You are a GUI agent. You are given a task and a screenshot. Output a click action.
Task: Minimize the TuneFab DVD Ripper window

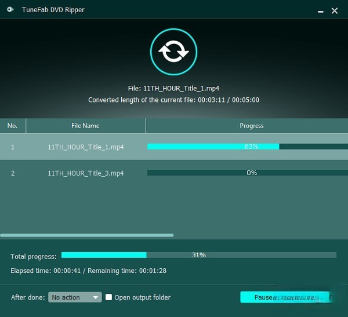click(321, 11)
